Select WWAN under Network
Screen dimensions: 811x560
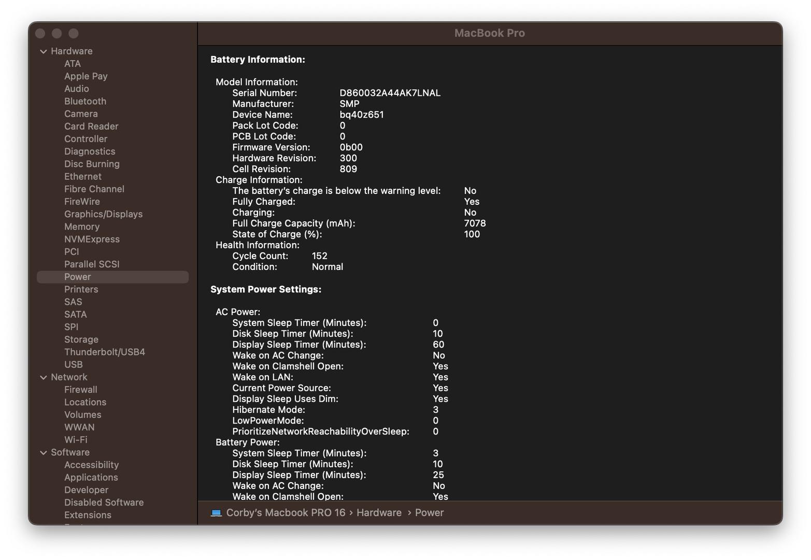pos(79,427)
